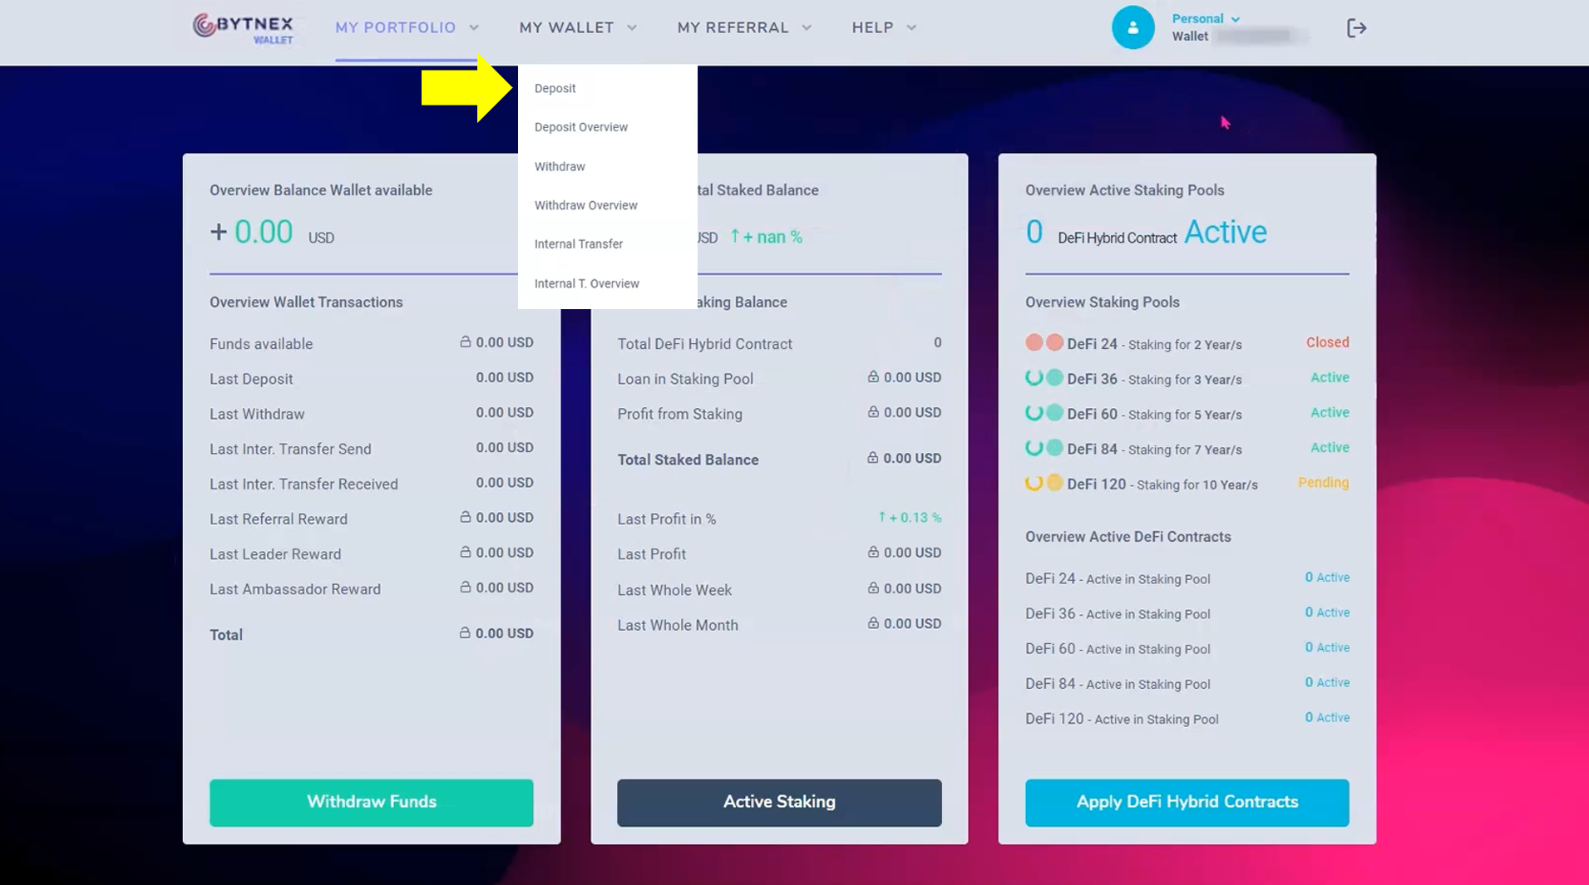Click the logout icon
1589x885 pixels.
coord(1356,28)
